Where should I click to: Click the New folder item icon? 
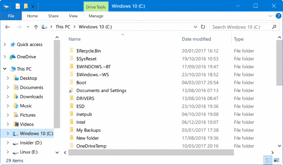tap(72, 138)
